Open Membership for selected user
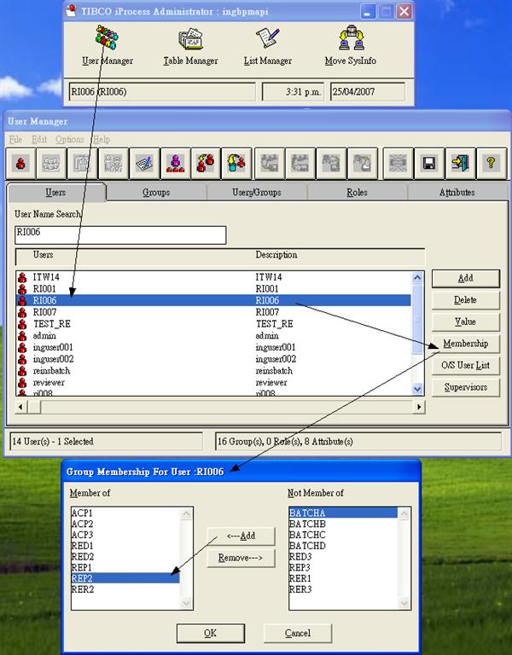The image size is (512, 655). coord(466,344)
